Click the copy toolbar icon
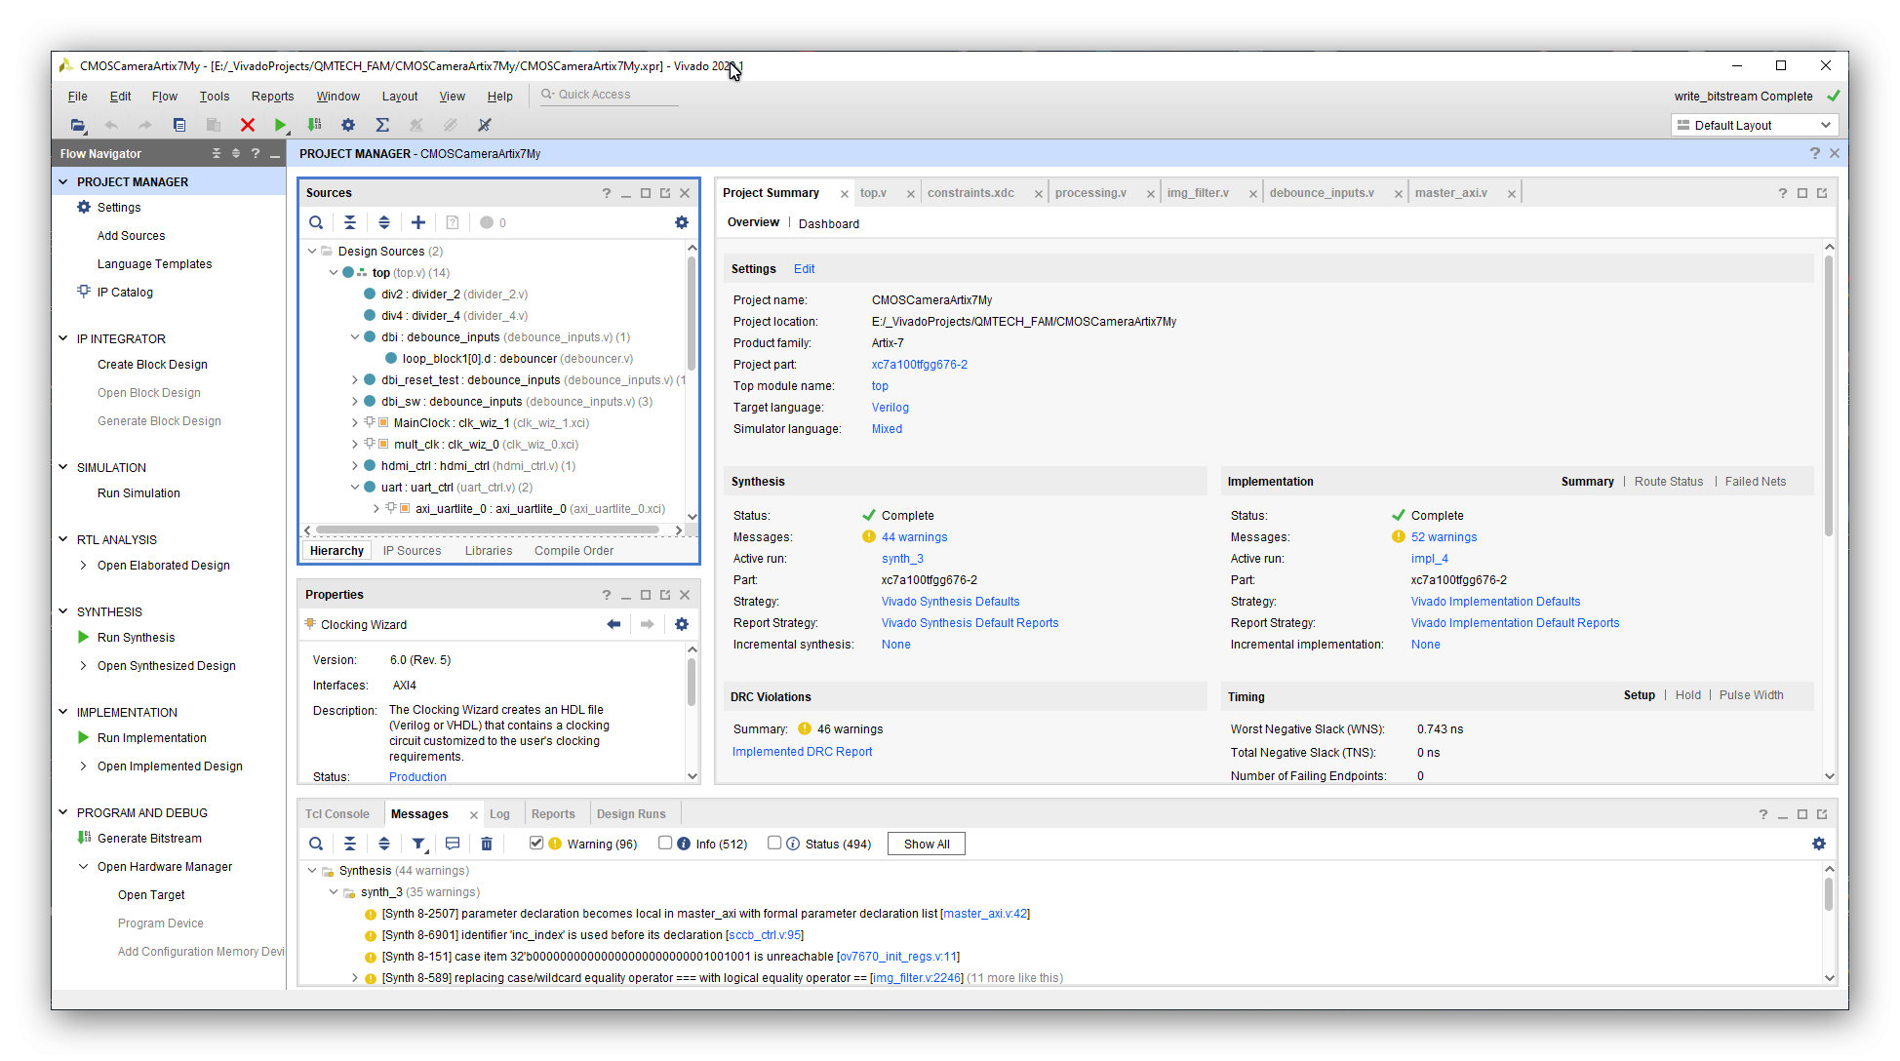 click(x=179, y=125)
